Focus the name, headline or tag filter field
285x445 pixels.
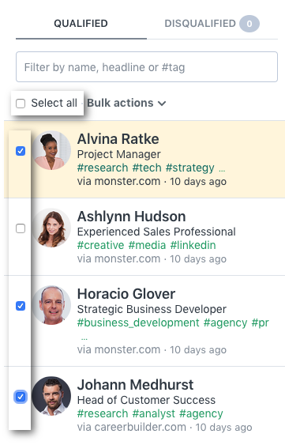click(147, 67)
